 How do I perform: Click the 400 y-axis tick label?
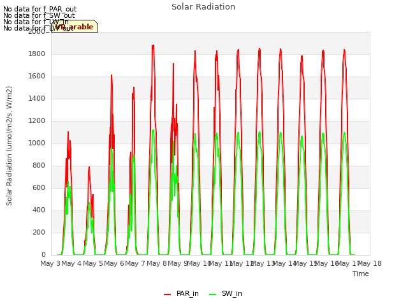(x=39, y=210)
